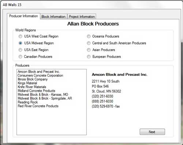
Task: Open the Project Information tab
Action: [82, 17]
